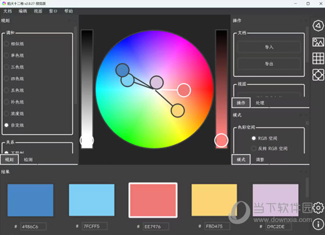Switch to the 检测 tab
Image resolution: width=325 pixels, height=235 pixels.
point(28,160)
